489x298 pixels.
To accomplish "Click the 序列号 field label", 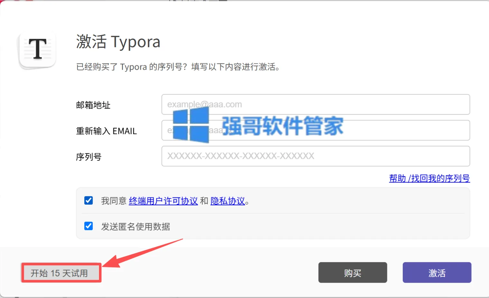I will click(x=89, y=157).
